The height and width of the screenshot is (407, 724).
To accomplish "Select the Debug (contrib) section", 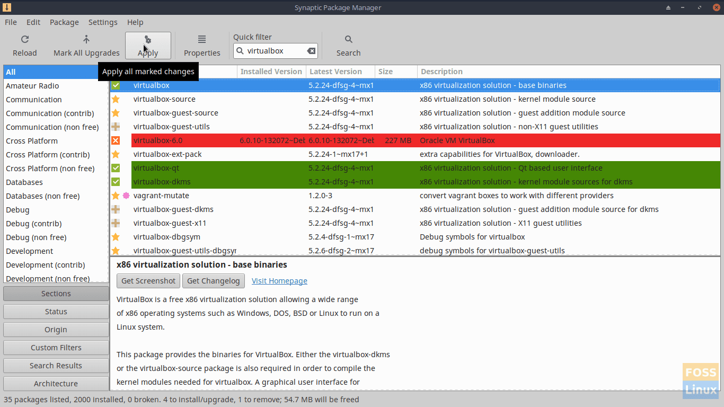I will pos(56,224).
